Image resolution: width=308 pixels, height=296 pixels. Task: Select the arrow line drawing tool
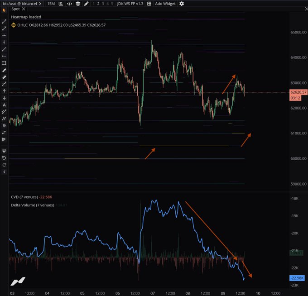point(4,29)
